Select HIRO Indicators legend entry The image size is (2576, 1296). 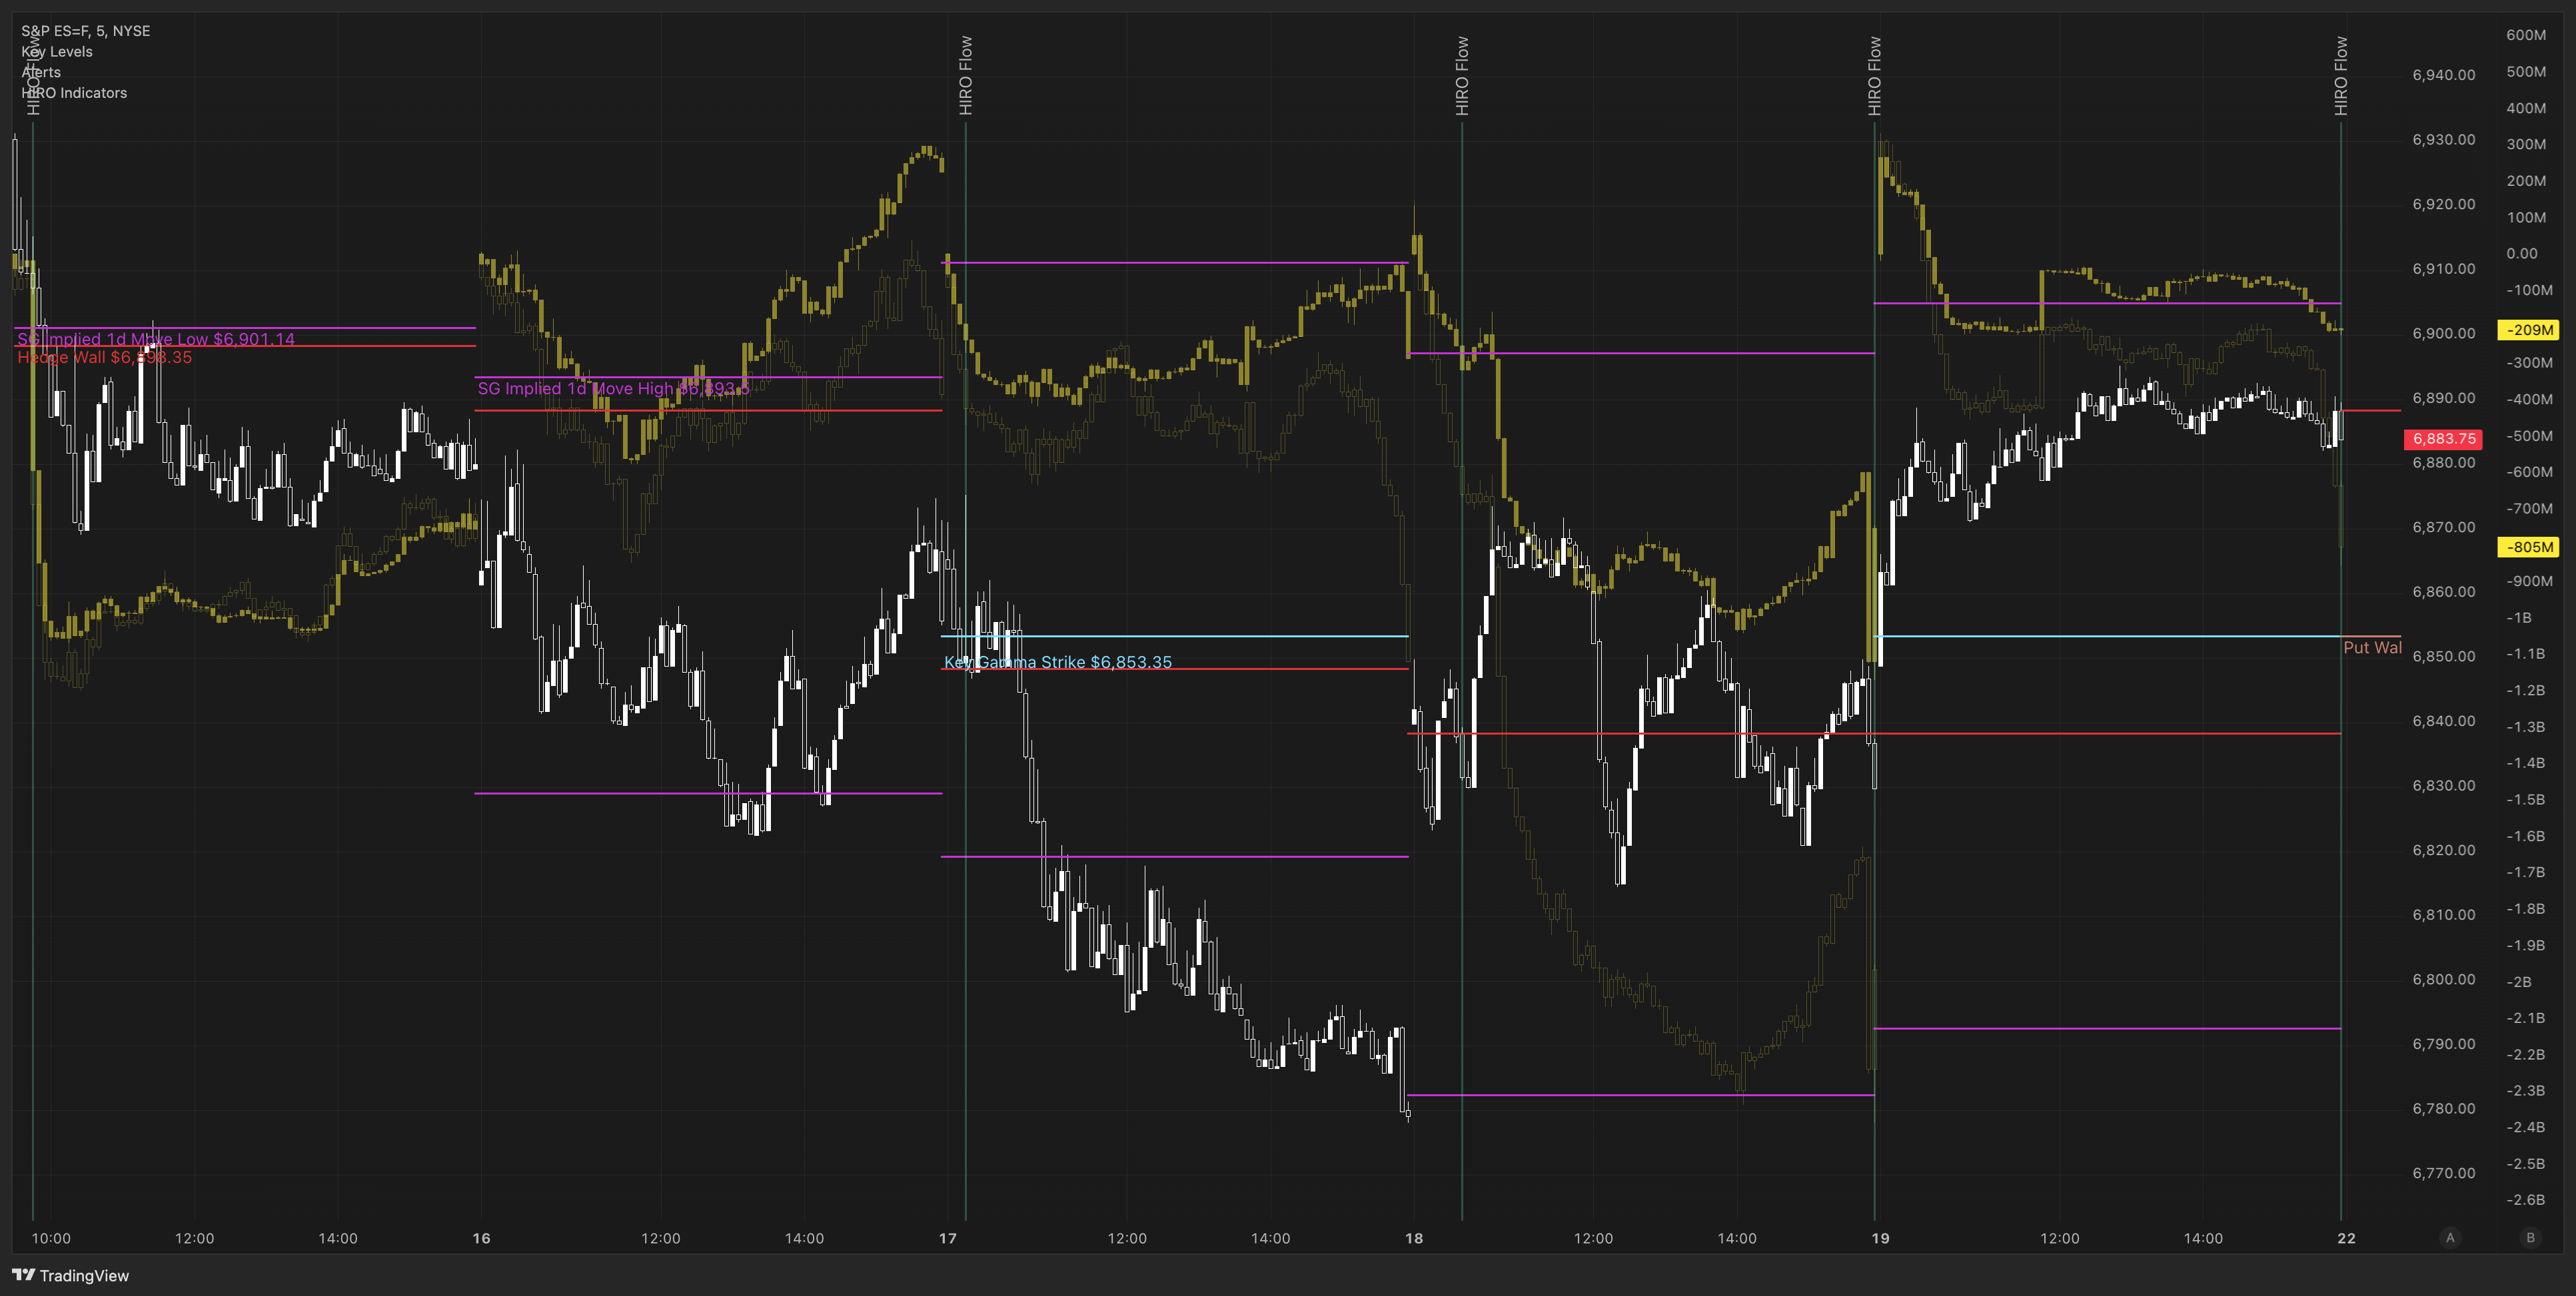[x=74, y=93]
